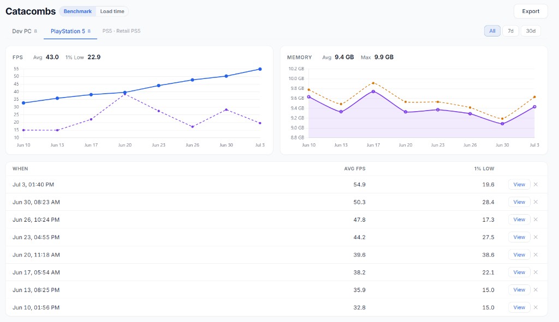The height and width of the screenshot is (322, 559).
Task: Delete the Jun 30, 08:23 AM run
Action: (536, 202)
